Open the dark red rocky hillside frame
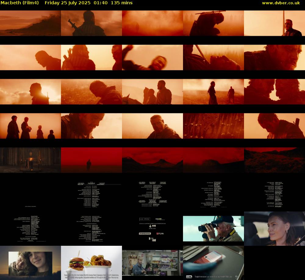Image resolution: width=305 pixels, height=280 pixels. [x=274, y=160]
